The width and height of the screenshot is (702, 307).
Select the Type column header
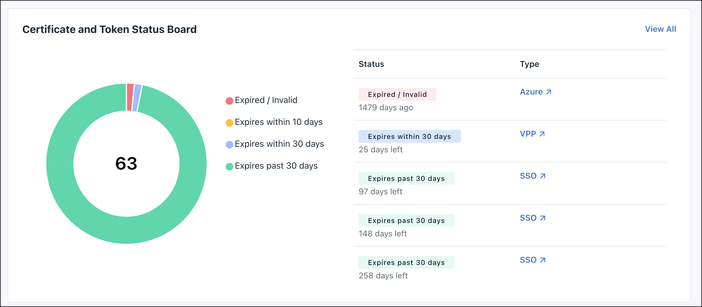pos(529,64)
